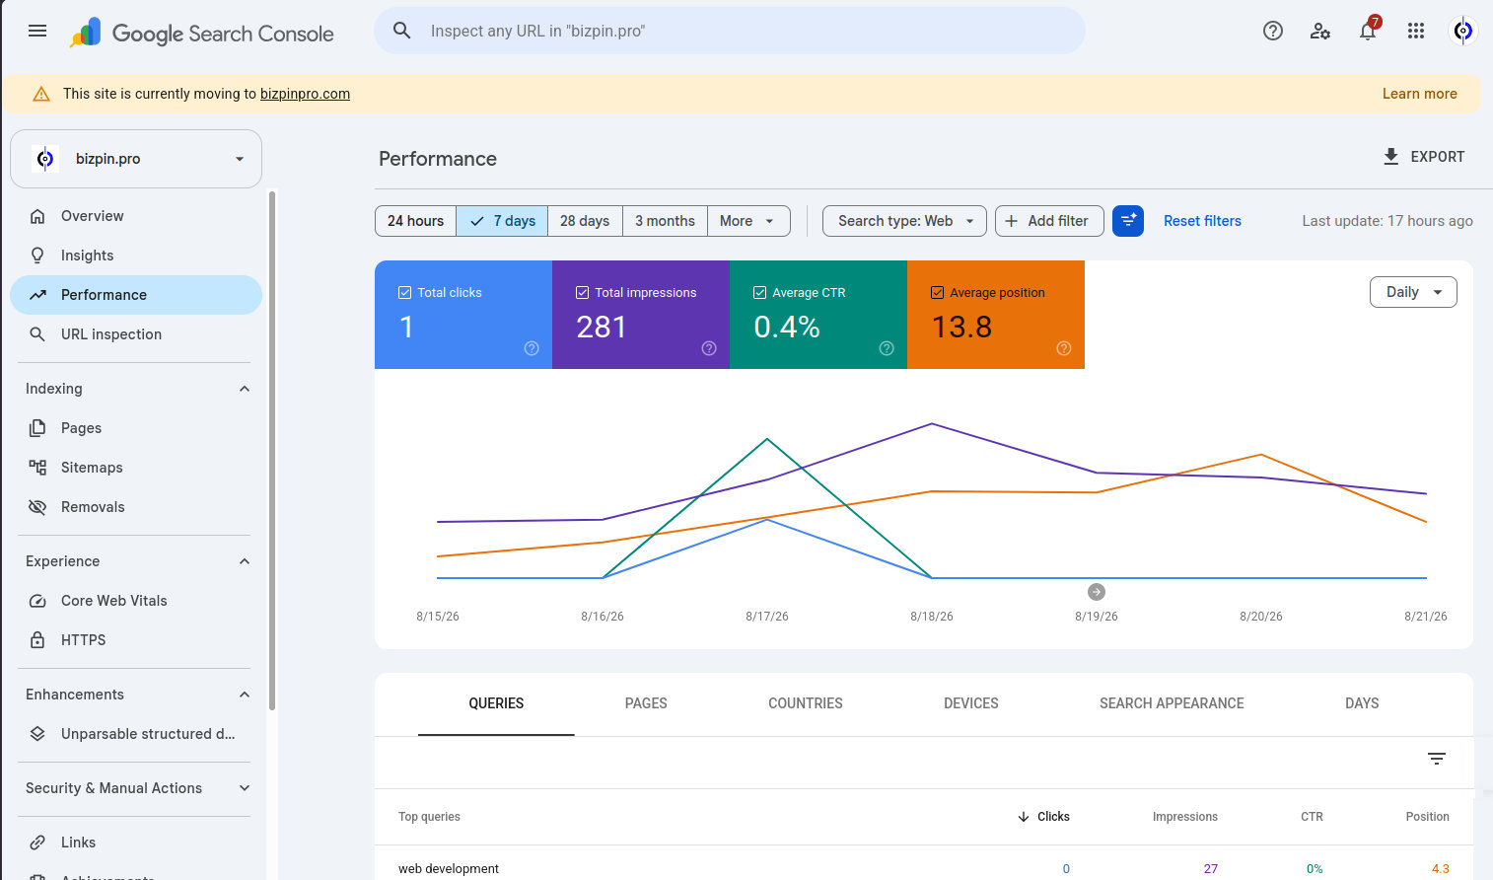The image size is (1493, 880).
Task: Click the Add filter button
Action: coord(1049,221)
